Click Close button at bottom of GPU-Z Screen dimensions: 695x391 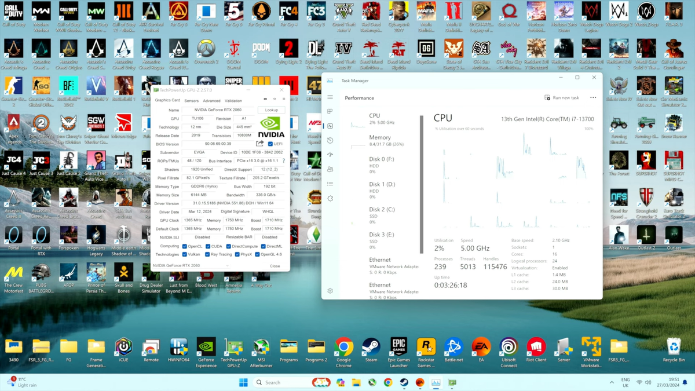pyautogui.click(x=275, y=266)
